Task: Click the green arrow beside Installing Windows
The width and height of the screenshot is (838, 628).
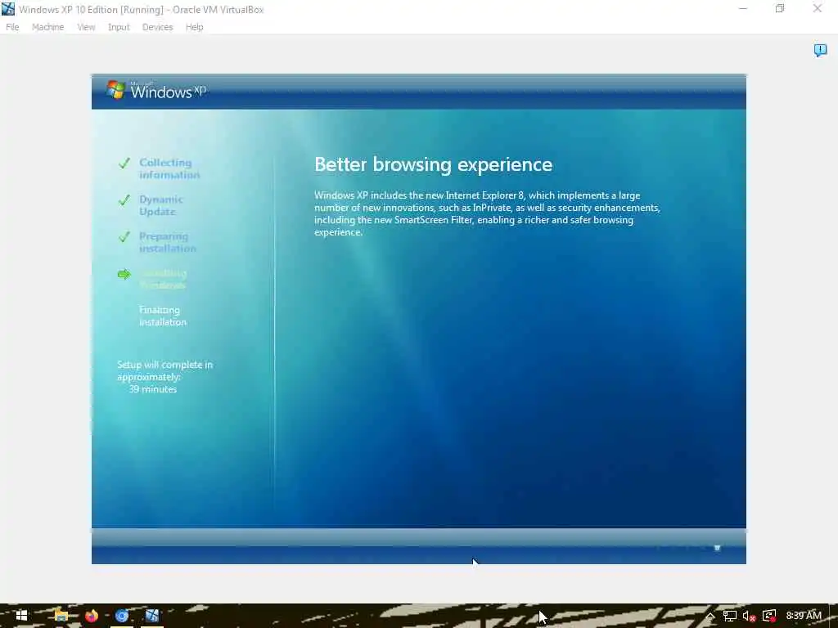Action: [124, 274]
